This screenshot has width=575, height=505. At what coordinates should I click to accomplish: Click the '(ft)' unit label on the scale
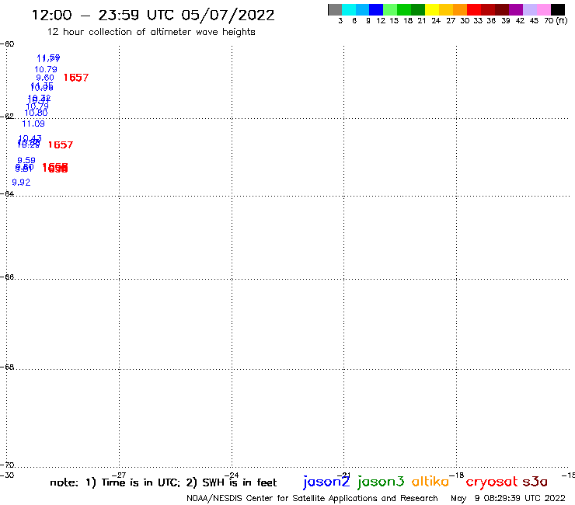point(562,20)
